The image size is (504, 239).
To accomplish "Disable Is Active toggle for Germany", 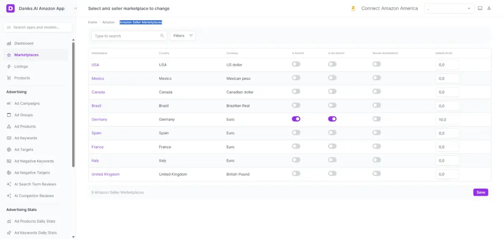I will [x=296, y=119].
